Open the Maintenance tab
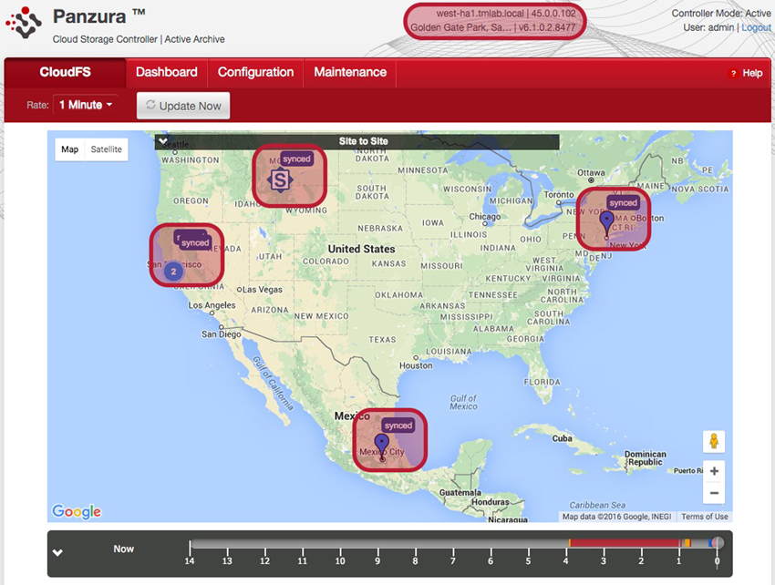The height and width of the screenshot is (585, 775). tap(350, 72)
